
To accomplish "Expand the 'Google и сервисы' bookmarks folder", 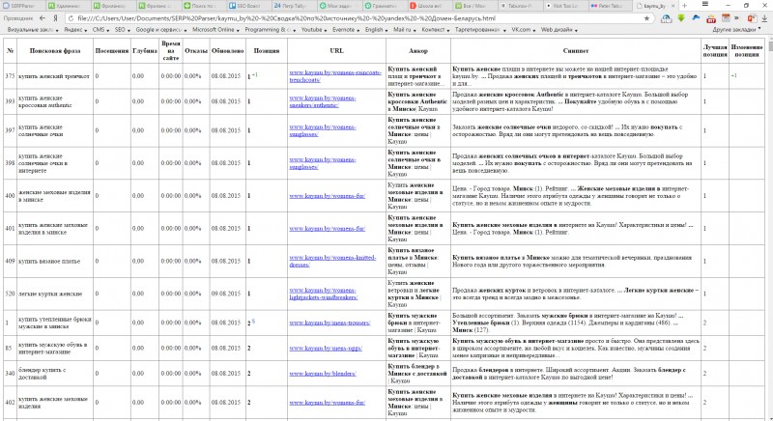I will pos(161,30).
